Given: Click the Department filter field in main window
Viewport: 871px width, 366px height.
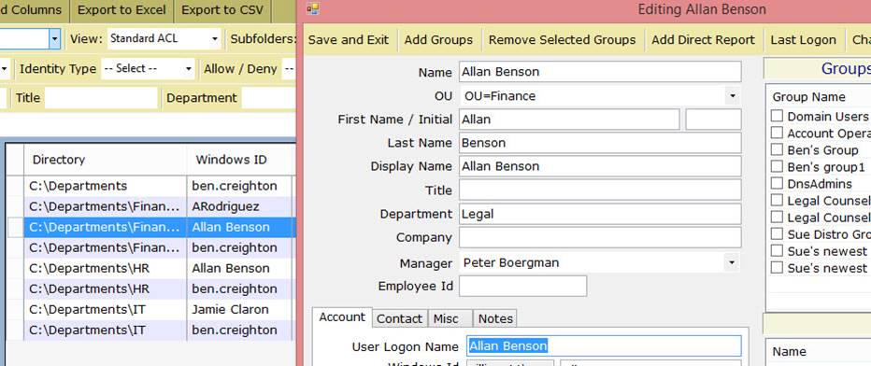Looking at the screenshot, I should point(269,98).
